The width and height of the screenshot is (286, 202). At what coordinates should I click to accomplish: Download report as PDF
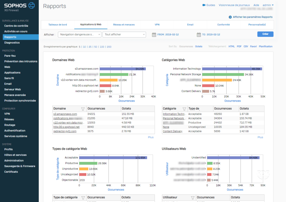pos(239,46)
